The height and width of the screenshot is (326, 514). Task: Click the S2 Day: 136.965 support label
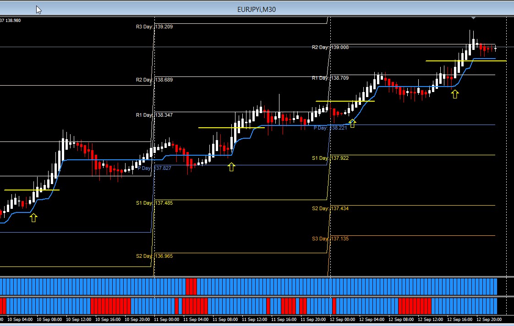pyautogui.click(x=154, y=256)
